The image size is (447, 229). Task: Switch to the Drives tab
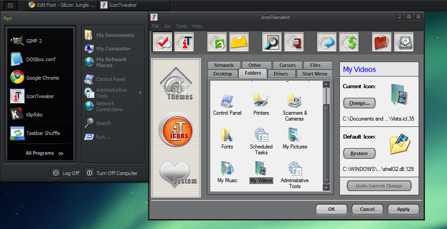point(281,74)
